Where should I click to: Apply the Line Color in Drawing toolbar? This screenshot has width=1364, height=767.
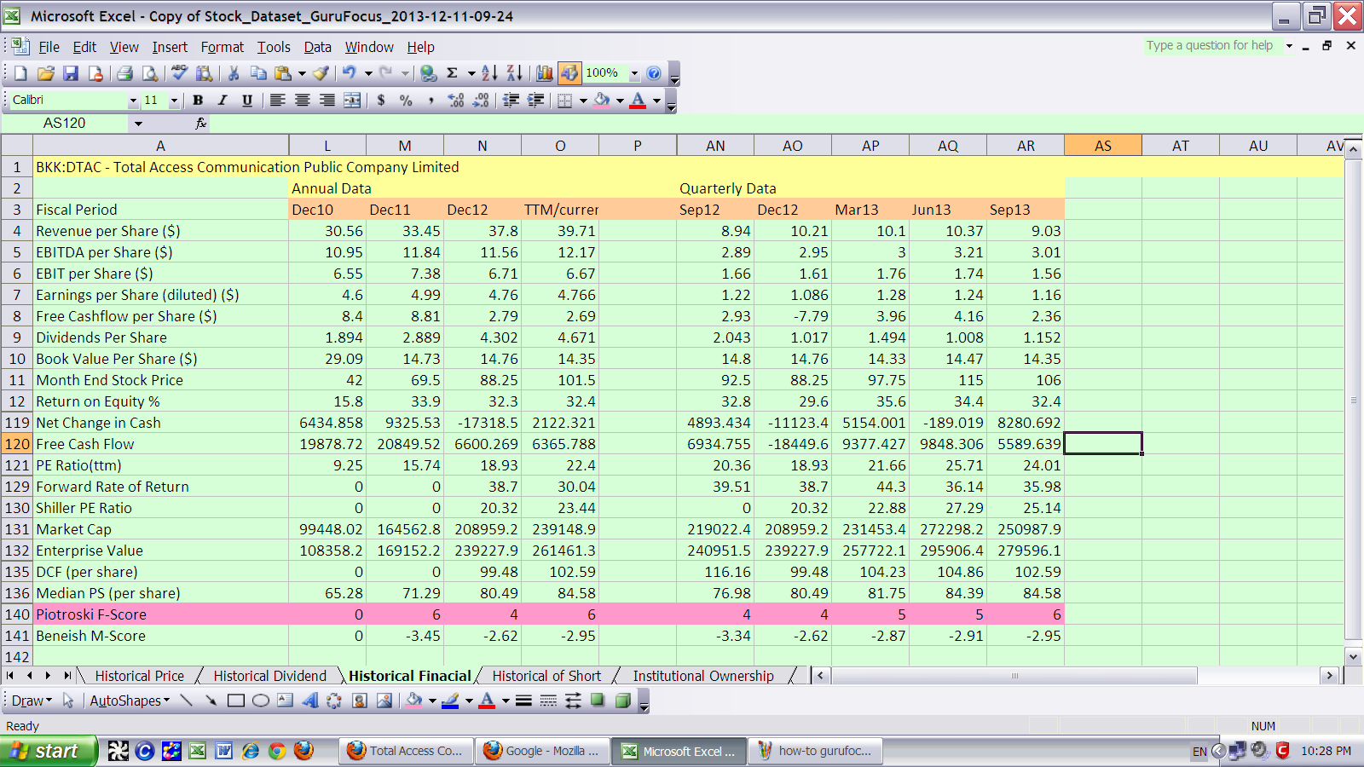[451, 701]
